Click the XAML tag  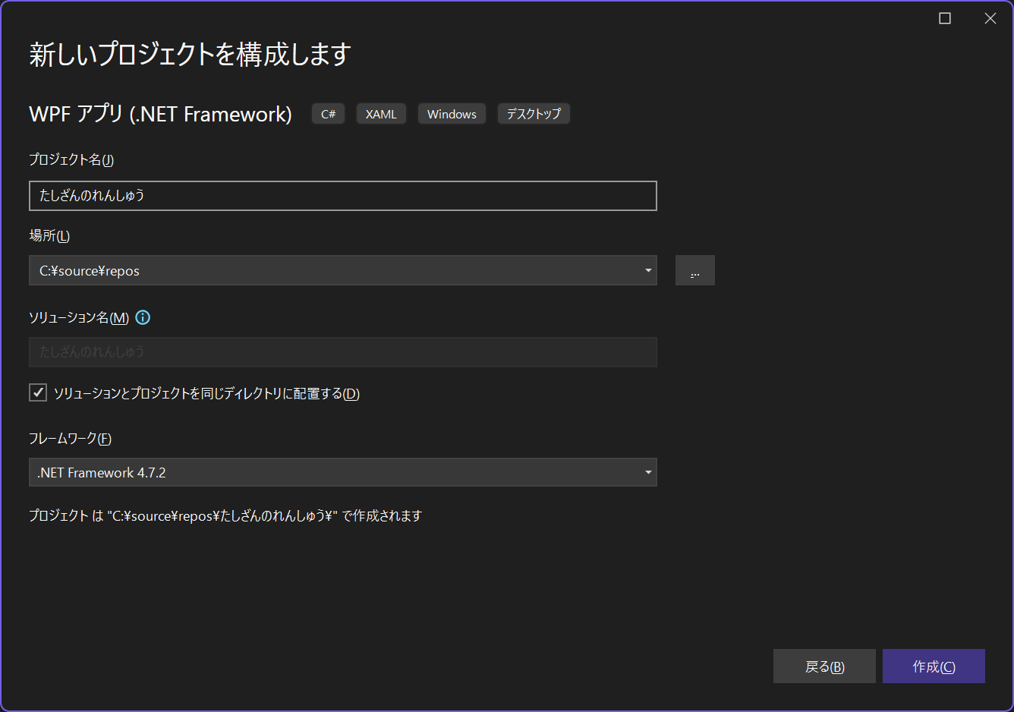point(381,114)
